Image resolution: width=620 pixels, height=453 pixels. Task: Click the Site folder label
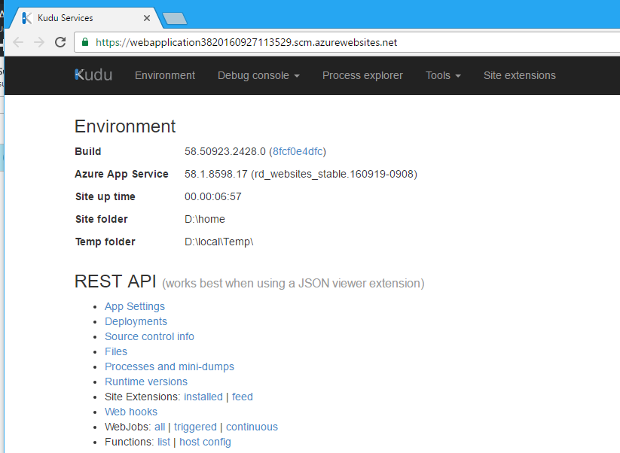(x=102, y=219)
